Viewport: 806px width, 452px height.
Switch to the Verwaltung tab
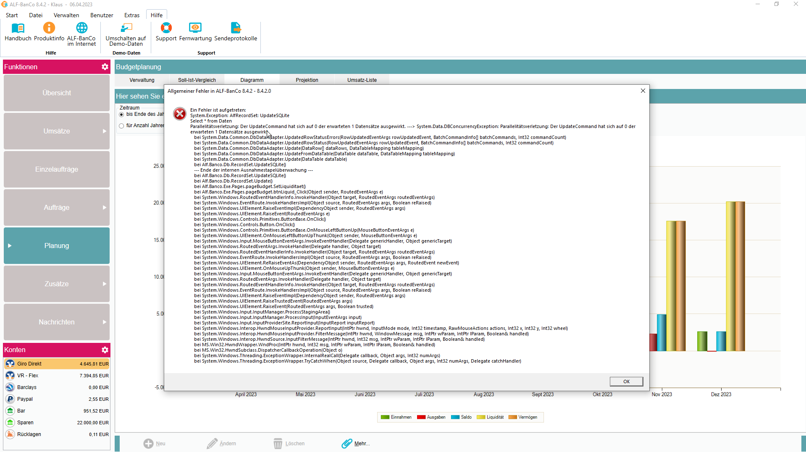142,80
